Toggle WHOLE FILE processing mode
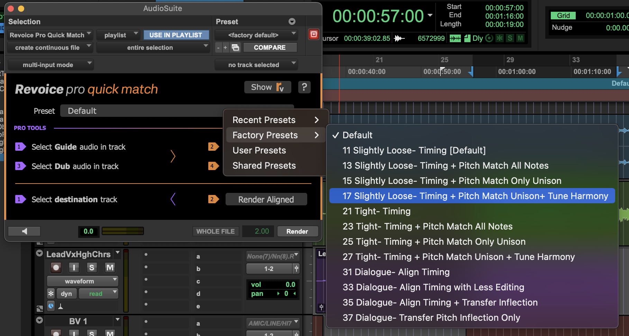The height and width of the screenshot is (336, 629). [x=215, y=231]
